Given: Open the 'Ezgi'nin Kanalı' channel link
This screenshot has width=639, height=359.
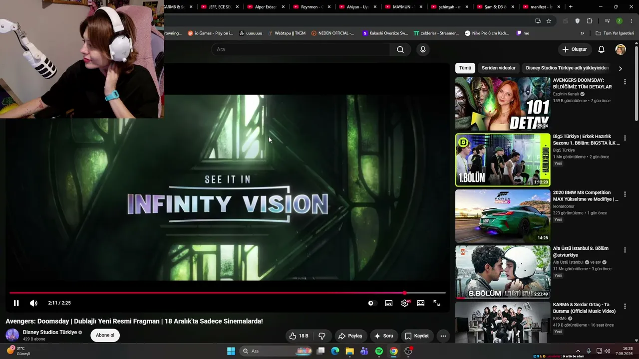Looking at the screenshot, I should point(566,94).
